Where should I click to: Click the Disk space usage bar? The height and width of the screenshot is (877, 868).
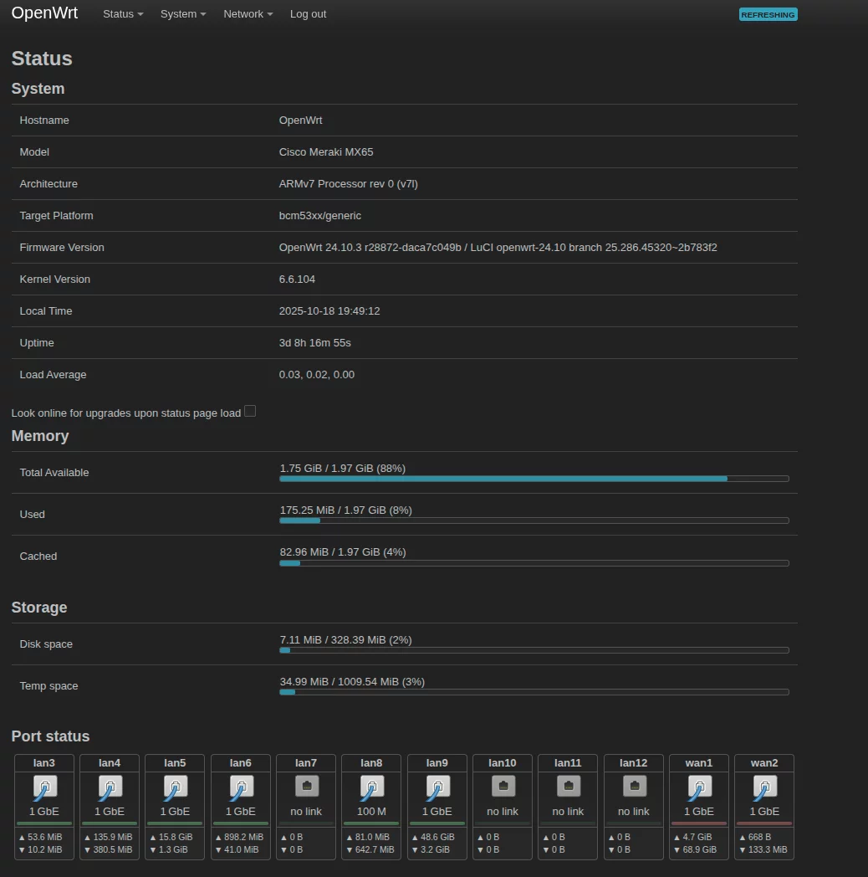click(534, 650)
